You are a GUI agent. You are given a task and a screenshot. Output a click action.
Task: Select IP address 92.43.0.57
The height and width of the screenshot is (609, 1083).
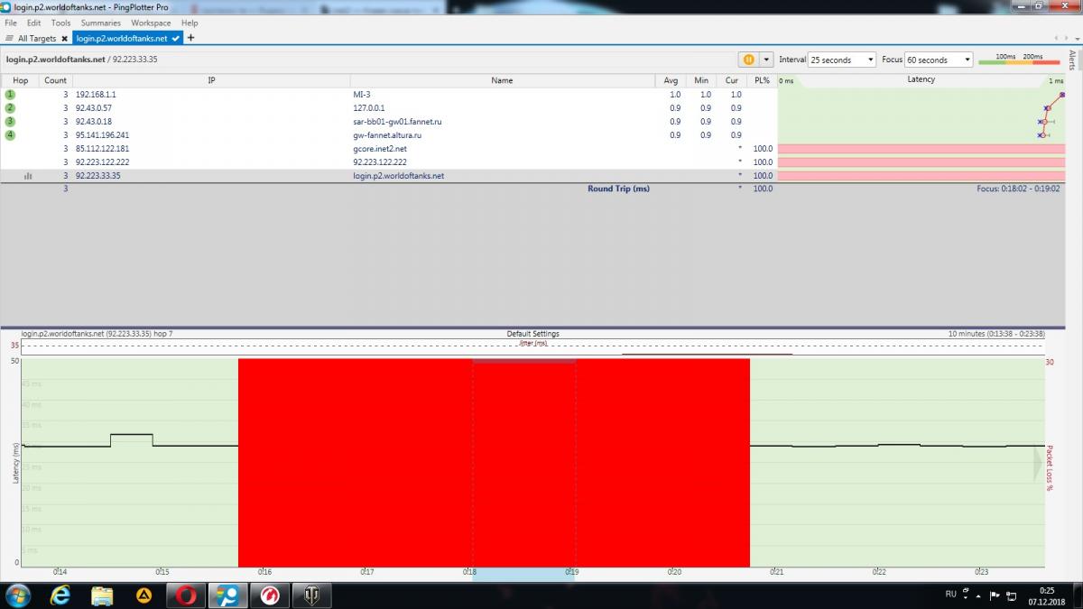coord(94,107)
